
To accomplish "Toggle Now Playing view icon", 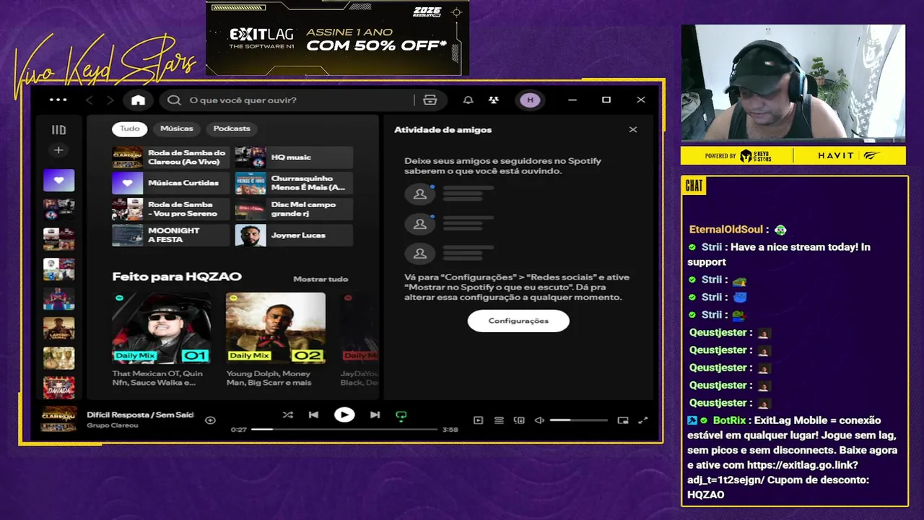I will click(478, 420).
